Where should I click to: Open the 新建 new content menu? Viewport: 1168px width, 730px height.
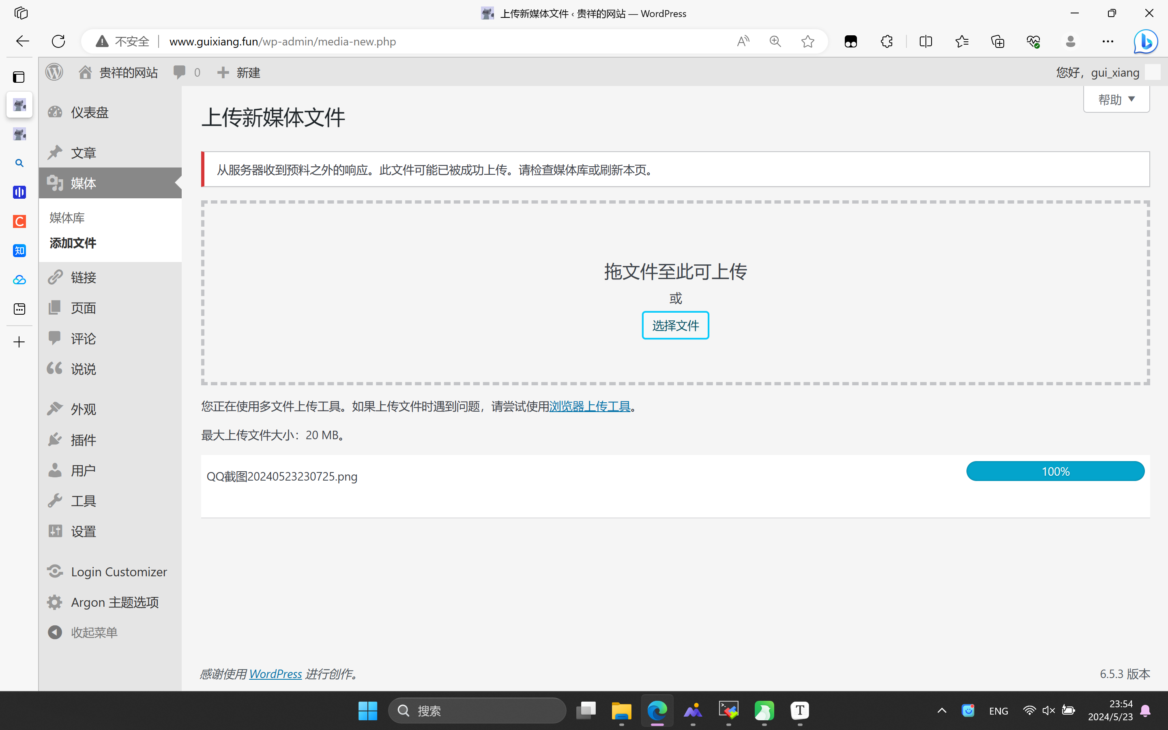pos(238,73)
